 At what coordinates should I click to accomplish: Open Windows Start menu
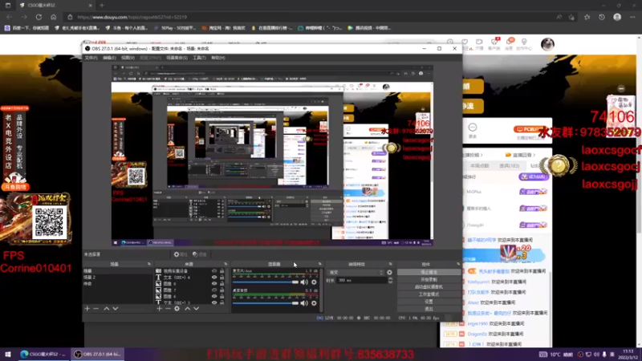pyautogui.click(x=8, y=355)
